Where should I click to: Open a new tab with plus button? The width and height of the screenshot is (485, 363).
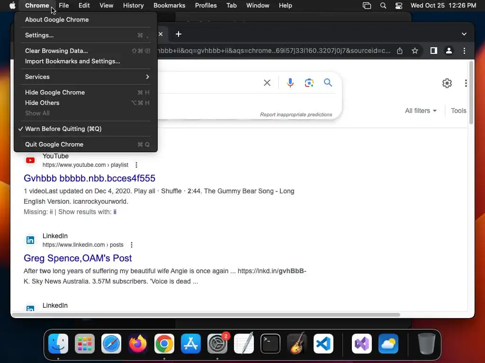point(179,34)
